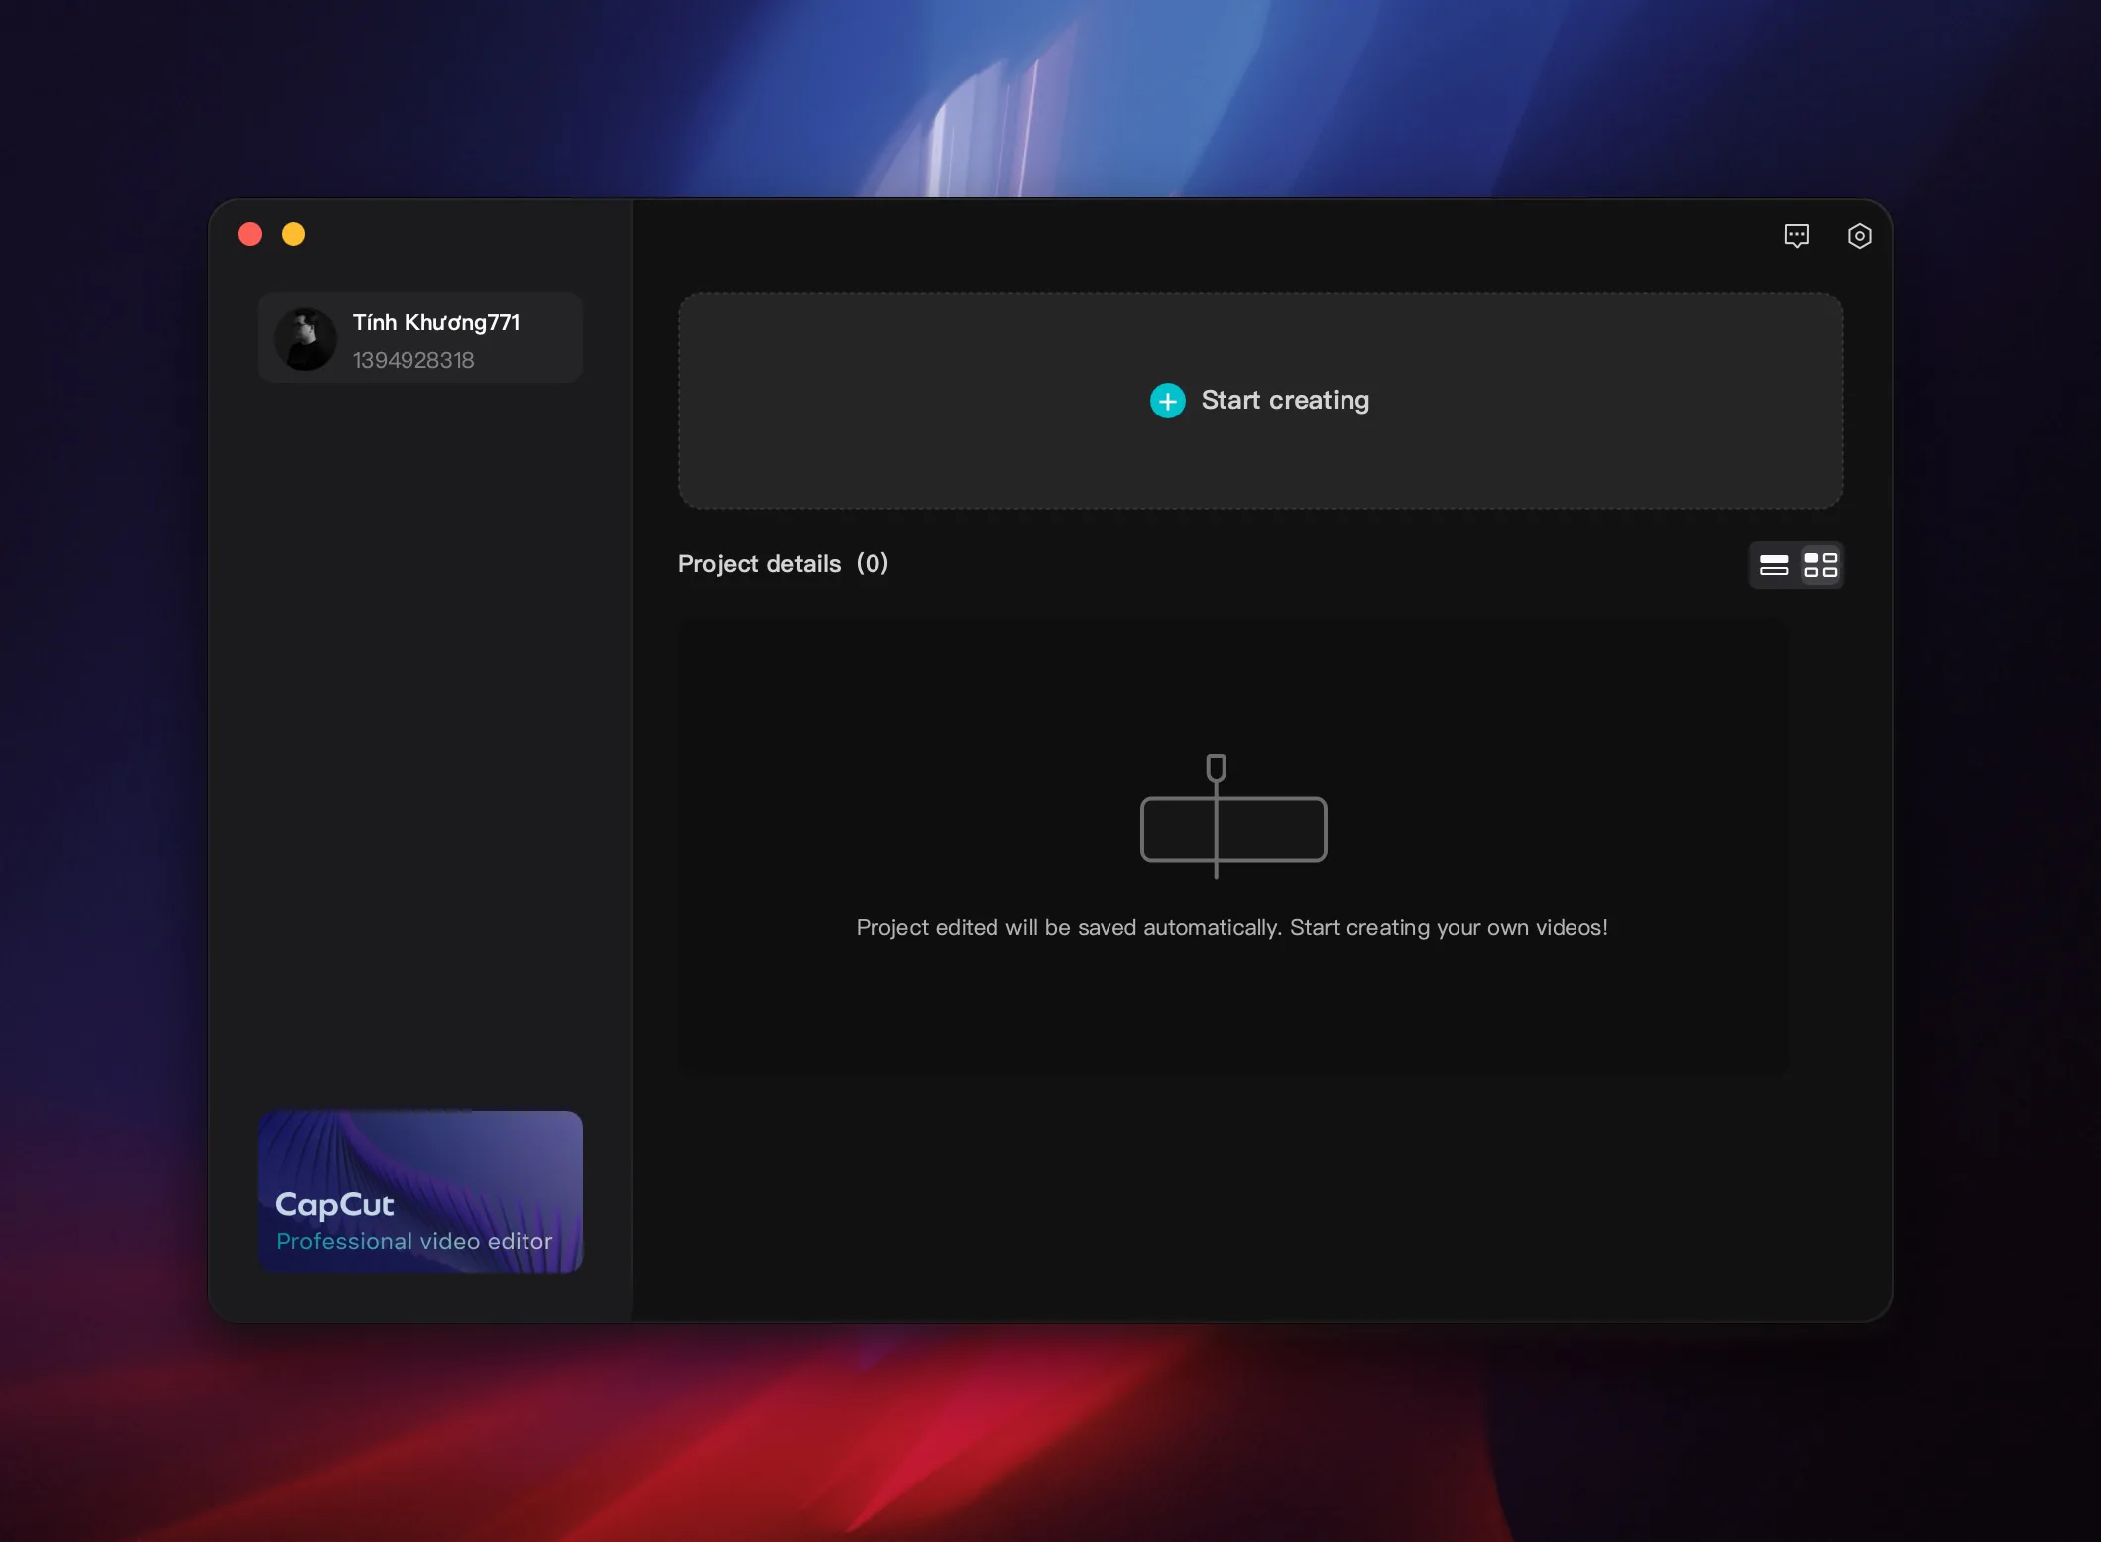Click the "Professional video editor" tagline
Image resolution: width=2101 pixels, height=1542 pixels.
(x=414, y=1242)
